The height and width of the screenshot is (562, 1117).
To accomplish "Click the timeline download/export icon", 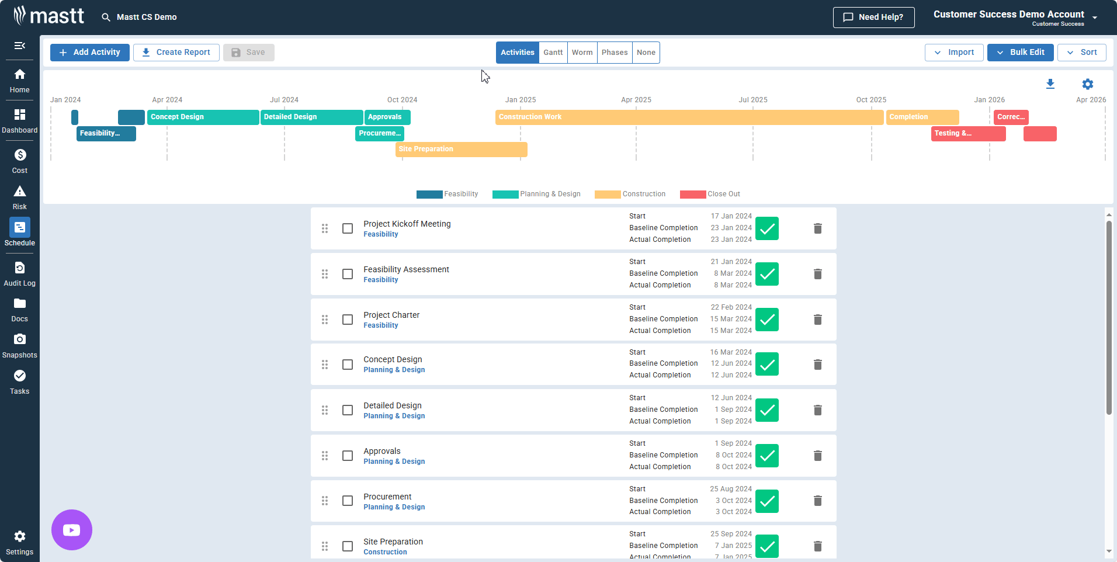I will pyautogui.click(x=1050, y=84).
